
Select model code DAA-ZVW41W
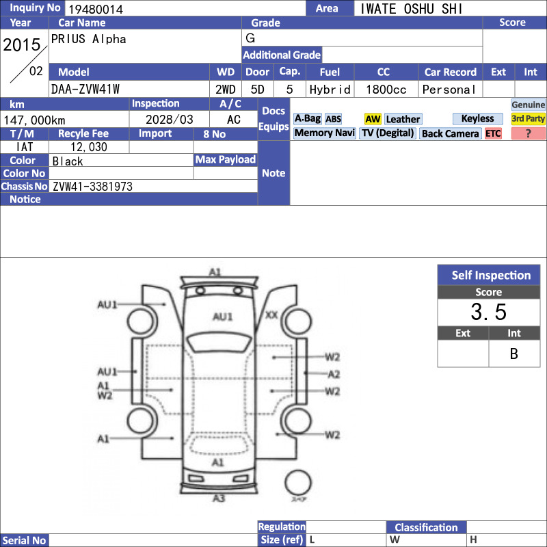(x=85, y=90)
